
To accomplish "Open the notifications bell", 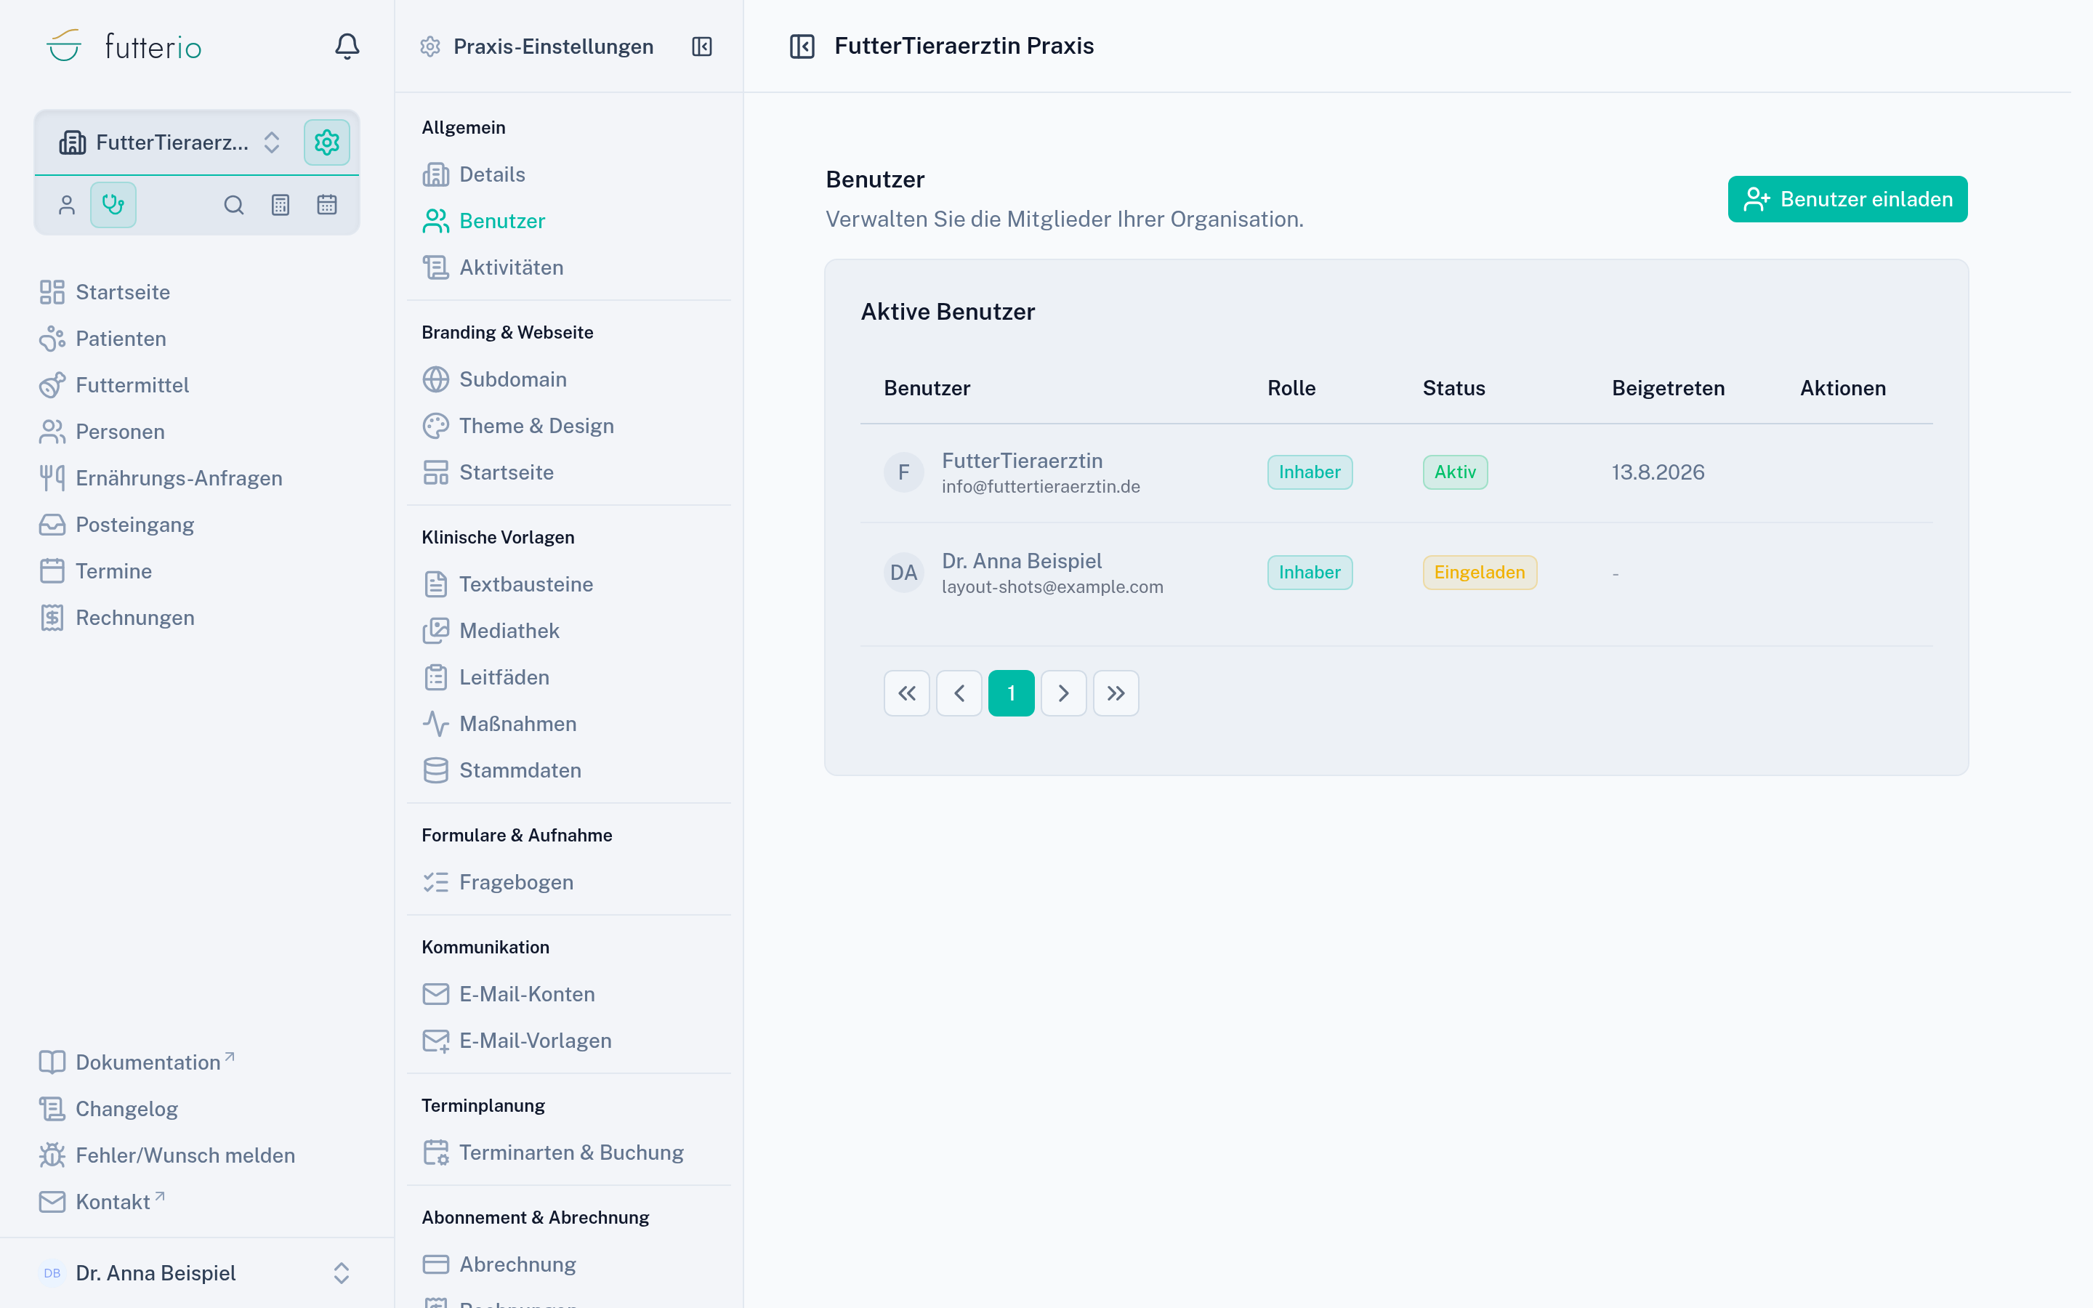I will (x=347, y=46).
